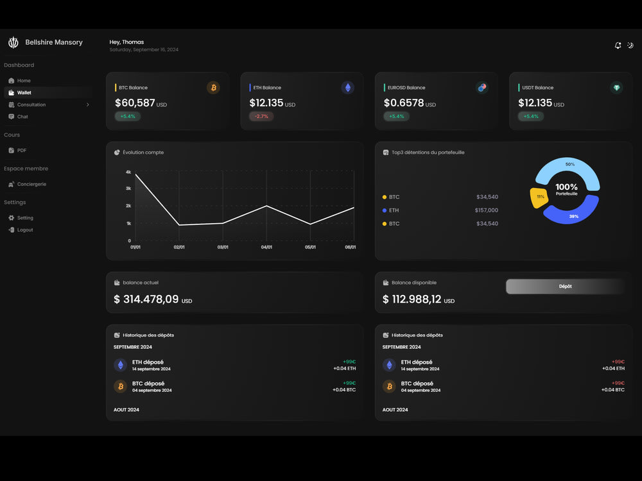Click the Ethereum icon on ETH Balance card
Viewport: 642px width, 481px height.
point(347,88)
